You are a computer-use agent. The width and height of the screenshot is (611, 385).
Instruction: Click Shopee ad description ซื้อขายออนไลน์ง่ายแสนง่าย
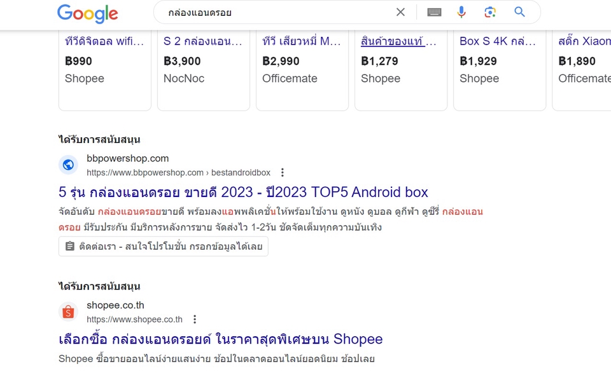pyautogui.click(x=216, y=358)
